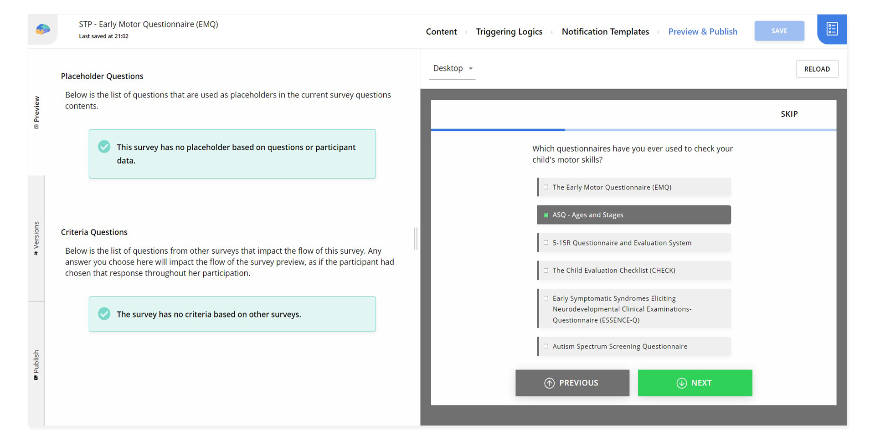The width and height of the screenshot is (875, 440).
Task: Open the Desktop device dropdown
Action: tap(452, 68)
